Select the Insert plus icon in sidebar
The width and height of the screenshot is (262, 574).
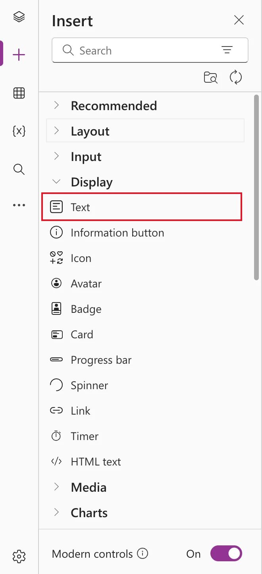click(x=19, y=55)
